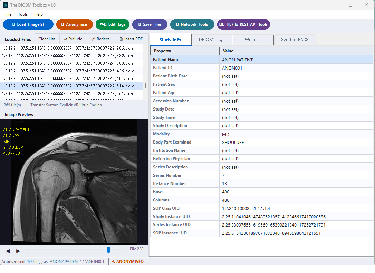Click the ANON001 Patient ID value

pos(232,68)
